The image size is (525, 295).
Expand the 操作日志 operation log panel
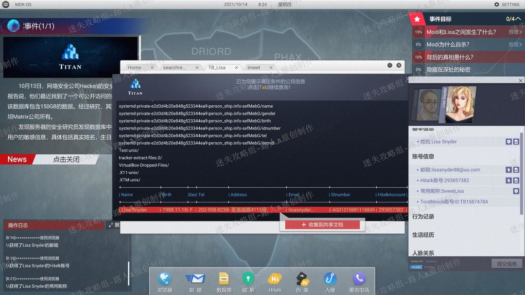coord(114,225)
